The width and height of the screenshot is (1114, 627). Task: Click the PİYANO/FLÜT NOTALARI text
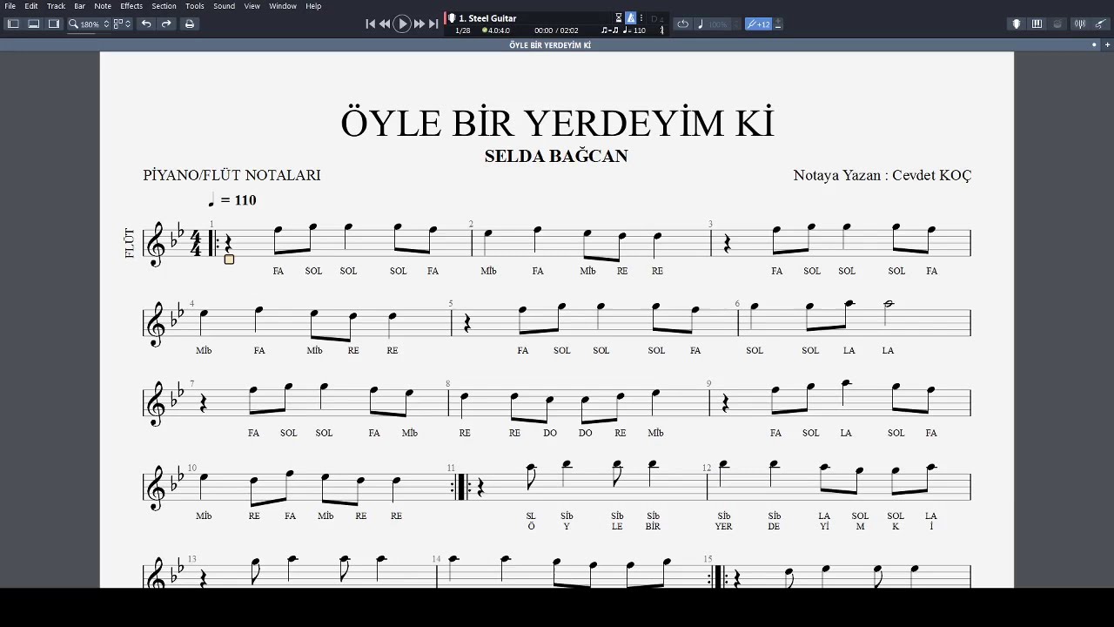232,175
